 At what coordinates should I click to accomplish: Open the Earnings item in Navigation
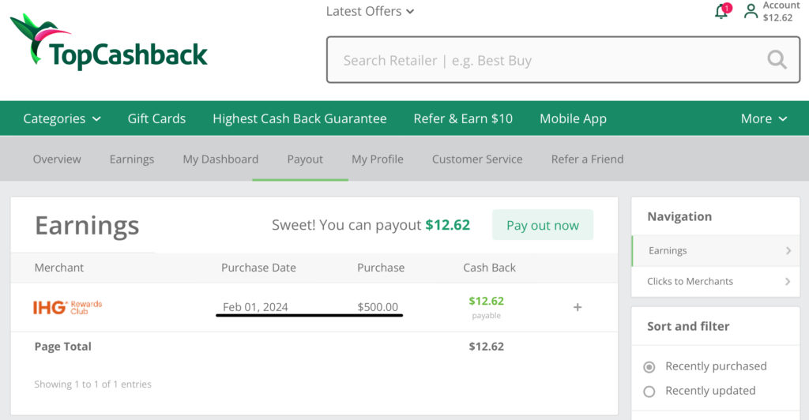pyautogui.click(x=715, y=251)
